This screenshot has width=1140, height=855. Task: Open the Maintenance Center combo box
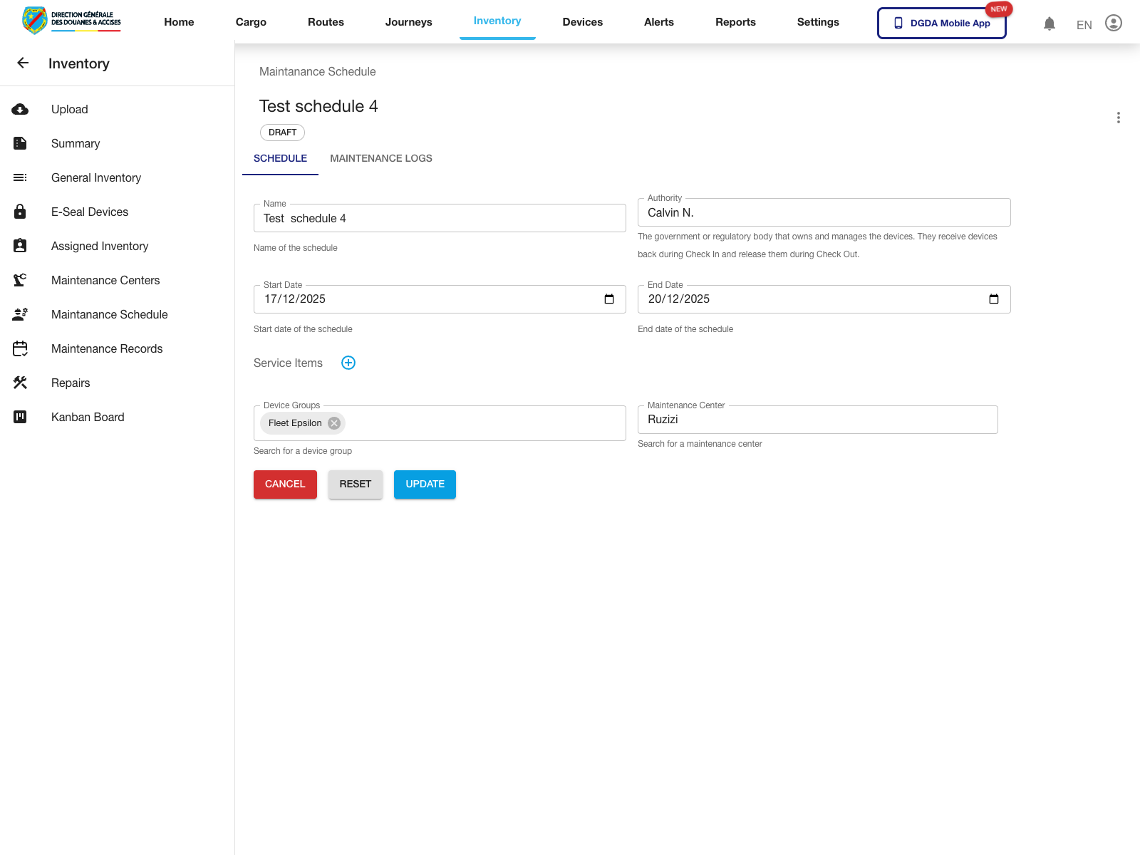coord(817,420)
